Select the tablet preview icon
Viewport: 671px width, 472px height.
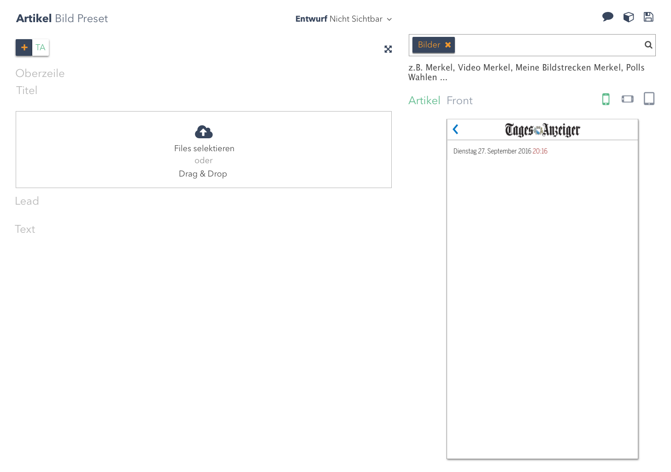[649, 99]
